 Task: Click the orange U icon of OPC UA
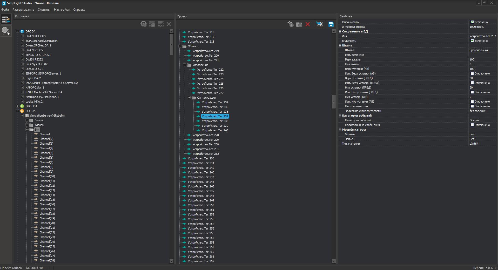(x=22, y=111)
